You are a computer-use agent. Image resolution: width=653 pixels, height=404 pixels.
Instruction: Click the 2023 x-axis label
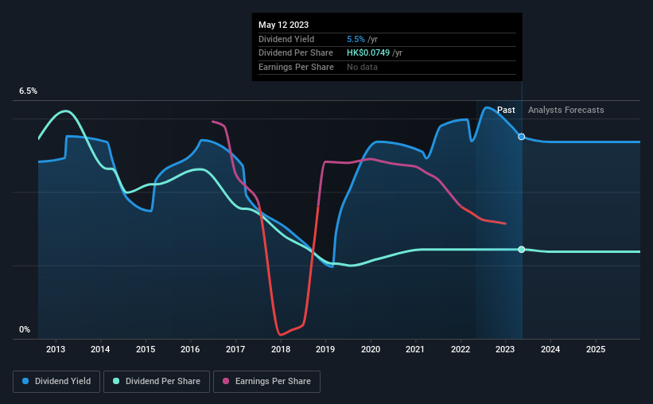pyautogui.click(x=505, y=349)
